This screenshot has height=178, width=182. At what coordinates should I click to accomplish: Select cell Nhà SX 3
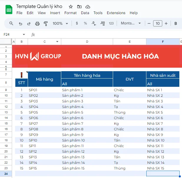[163, 101]
